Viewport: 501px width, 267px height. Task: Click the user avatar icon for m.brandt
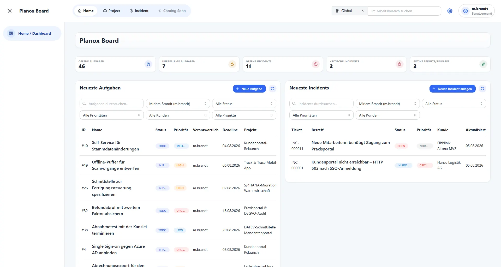pos(465,11)
